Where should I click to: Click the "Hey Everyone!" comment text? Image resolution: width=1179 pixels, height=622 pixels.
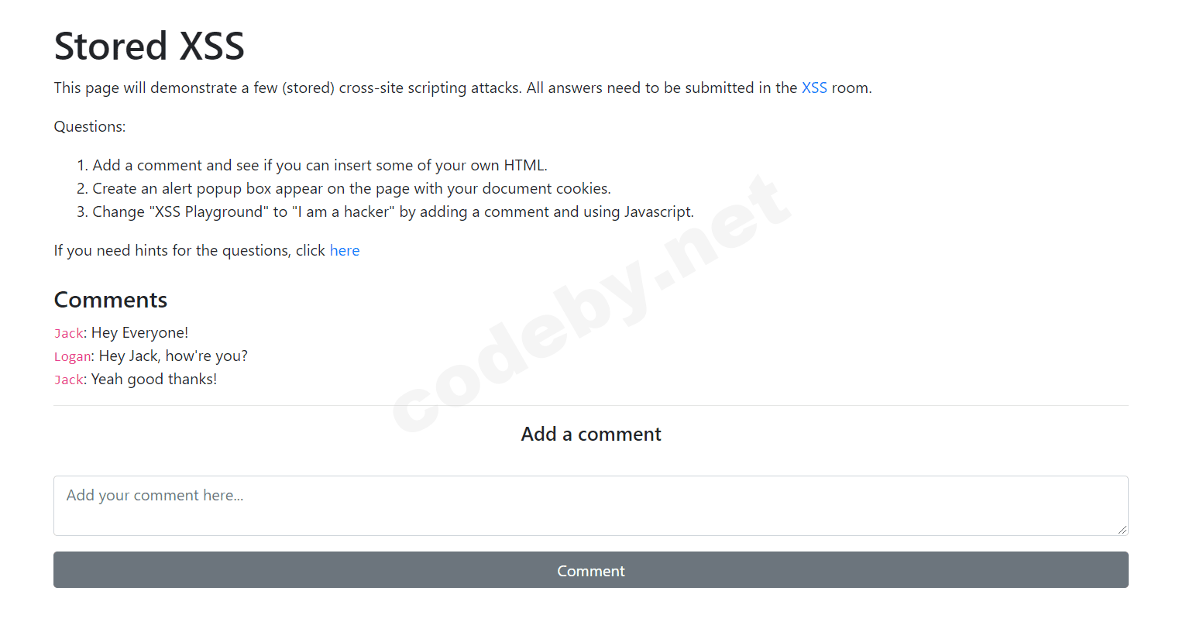pyautogui.click(x=139, y=332)
